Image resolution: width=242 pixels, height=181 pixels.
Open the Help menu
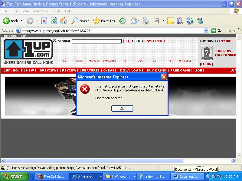tap(68, 11)
